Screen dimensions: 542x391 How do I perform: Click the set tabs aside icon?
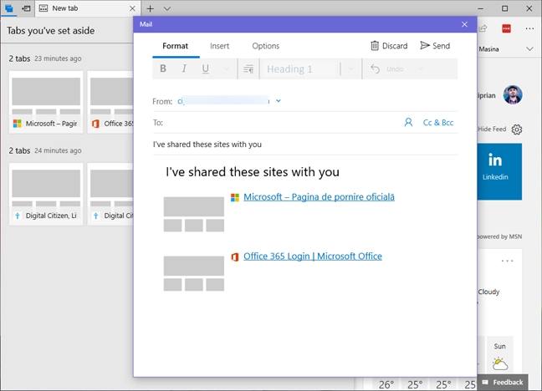[26, 8]
